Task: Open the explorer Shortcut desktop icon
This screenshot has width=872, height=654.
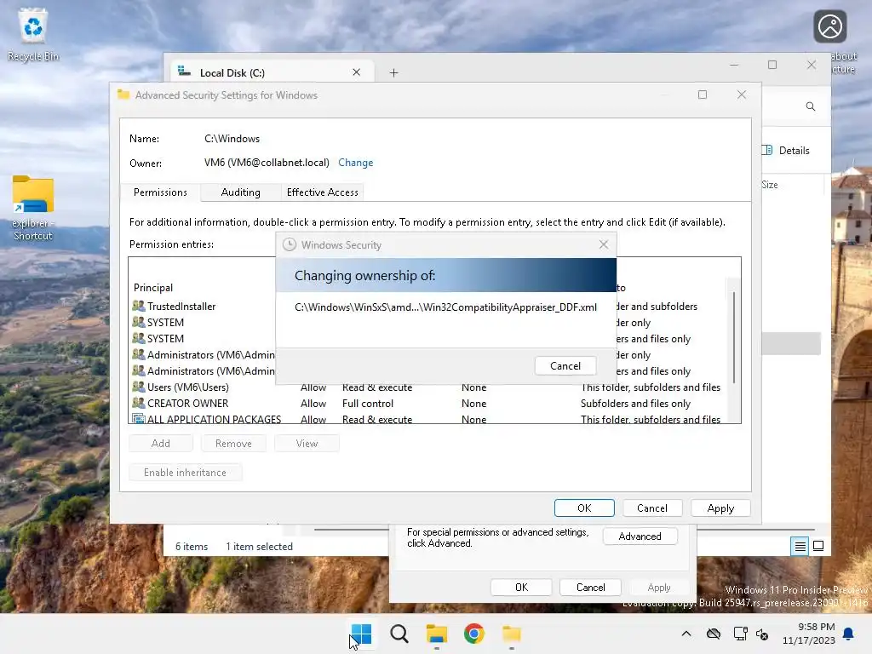Action: pos(33,208)
